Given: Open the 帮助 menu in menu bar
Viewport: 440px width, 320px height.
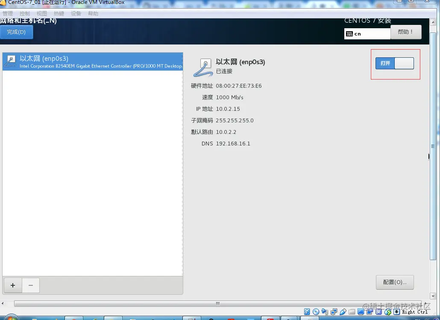Looking at the screenshot, I should tap(93, 14).
